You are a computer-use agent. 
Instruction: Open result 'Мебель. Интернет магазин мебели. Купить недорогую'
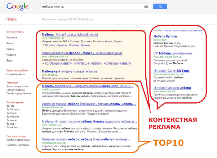pyautogui.click(x=89, y=122)
